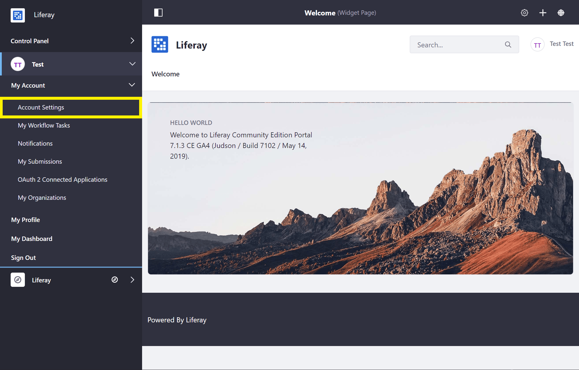Open the small compass go-to-site icon
The height and width of the screenshot is (370, 579).
tap(115, 280)
